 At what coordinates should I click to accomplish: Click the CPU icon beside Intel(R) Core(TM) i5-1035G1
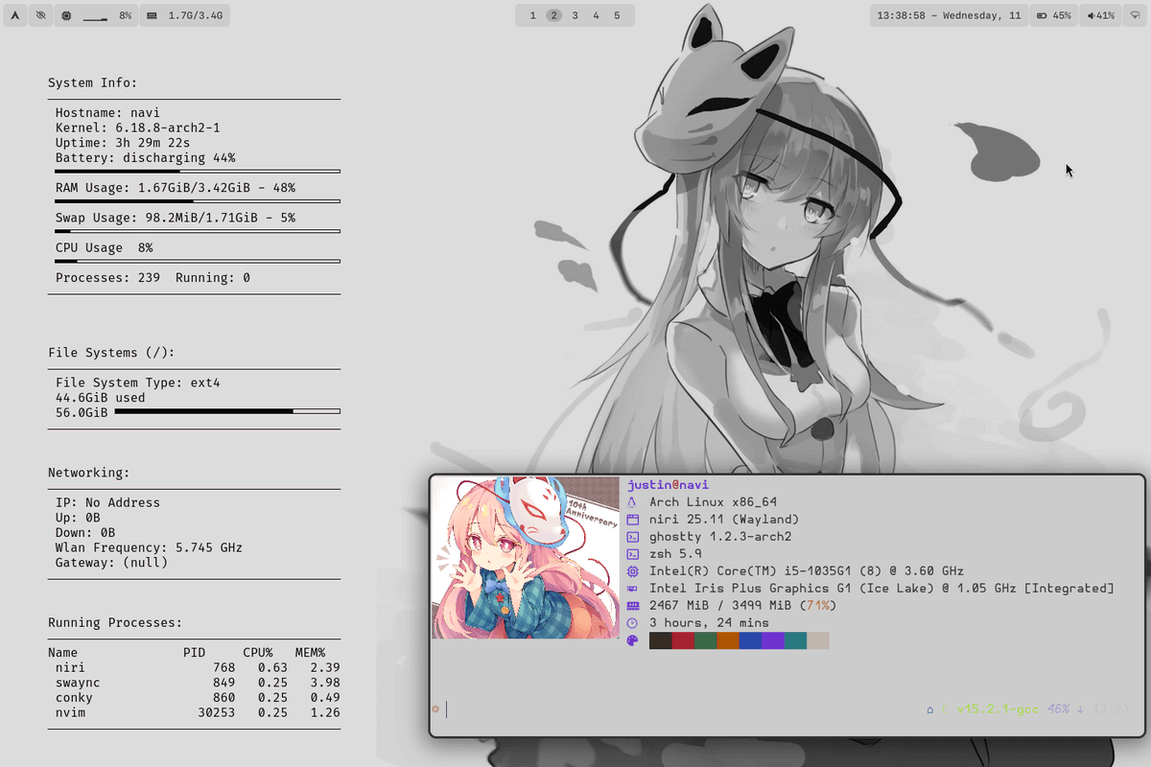coord(632,571)
